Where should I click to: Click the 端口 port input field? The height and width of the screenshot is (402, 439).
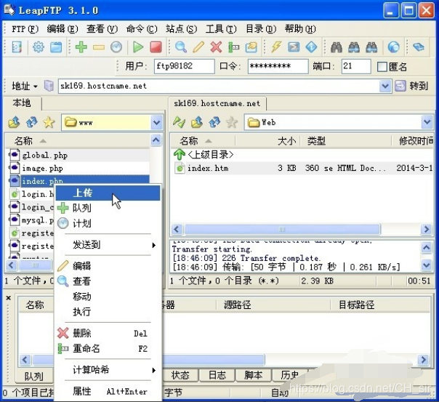point(356,66)
